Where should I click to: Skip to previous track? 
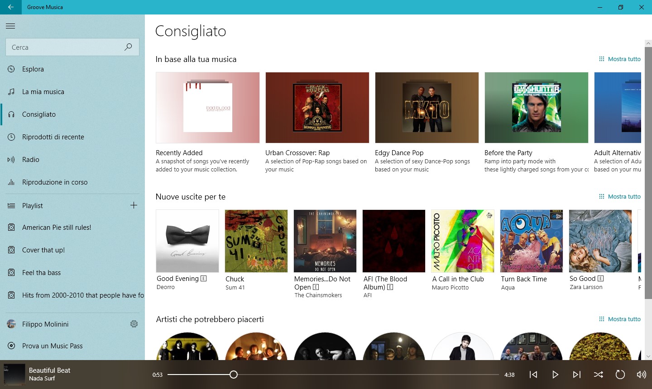pos(533,375)
